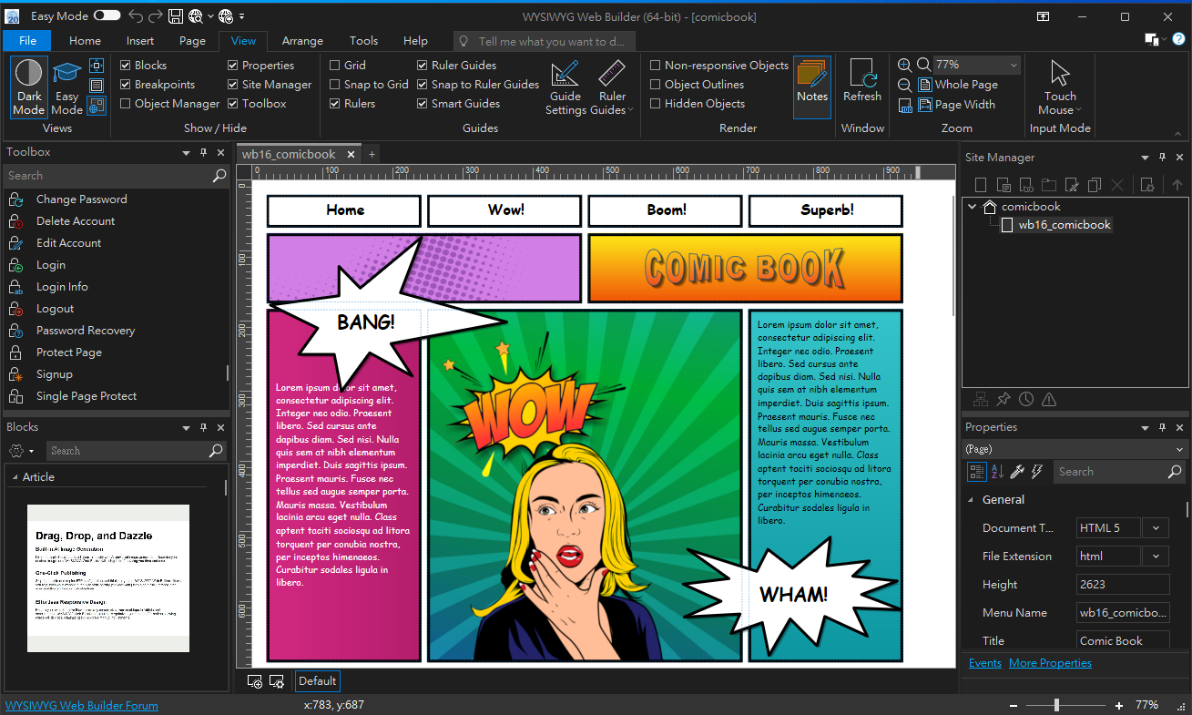Open the More Properties link
1192x715 pixels.
click(x=1050, y=663)
